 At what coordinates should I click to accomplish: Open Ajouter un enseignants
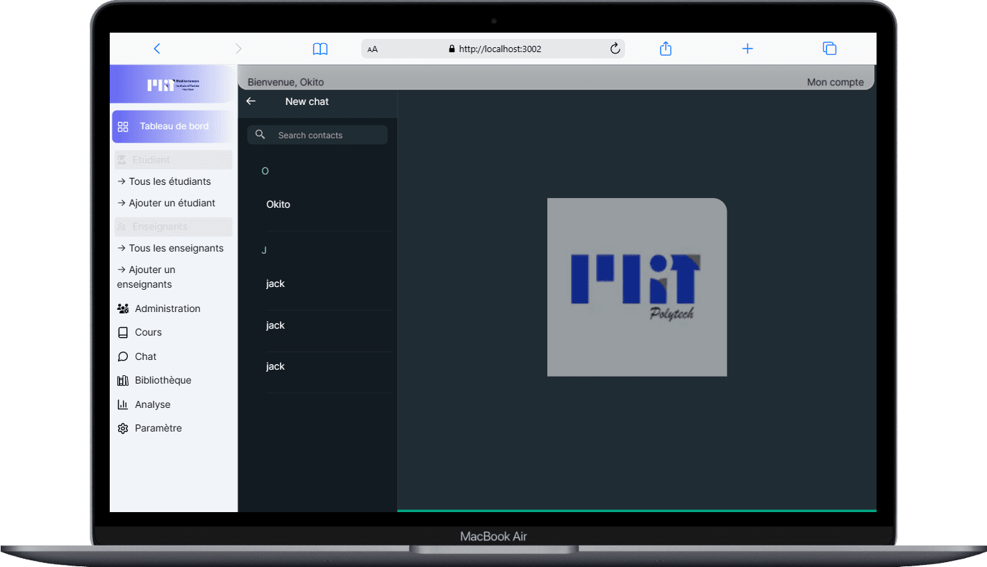[x=147, y=277]
